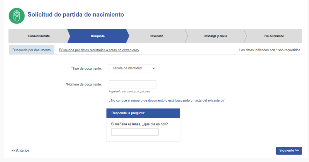The height and width of the screenshot is (162, 309).
Task: Click the green newborn baby icon
Action: point(17,16)
